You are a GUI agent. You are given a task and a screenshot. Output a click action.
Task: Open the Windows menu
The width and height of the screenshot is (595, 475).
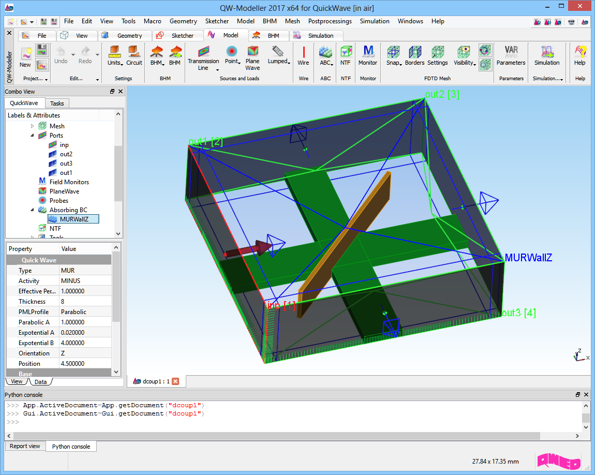[x=410, y=21]
